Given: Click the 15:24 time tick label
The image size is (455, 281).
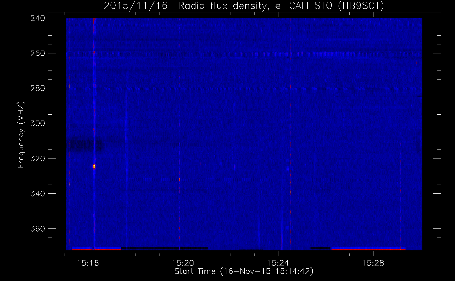Looking at the screenshot, I should (x=278, y=263).
